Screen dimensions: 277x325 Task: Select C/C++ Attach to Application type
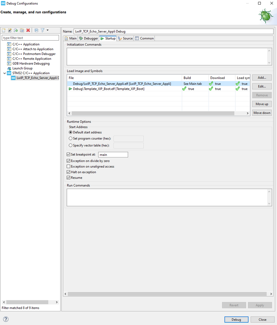pos(33,49)
